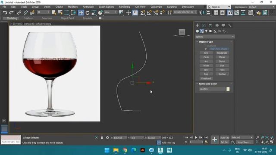
Task: Open the Modify panel tab icon
Action: (x=204, y=25)
